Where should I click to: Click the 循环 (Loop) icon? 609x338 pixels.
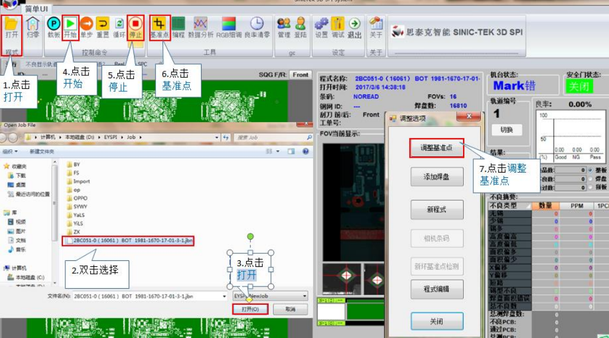point(119,28)
